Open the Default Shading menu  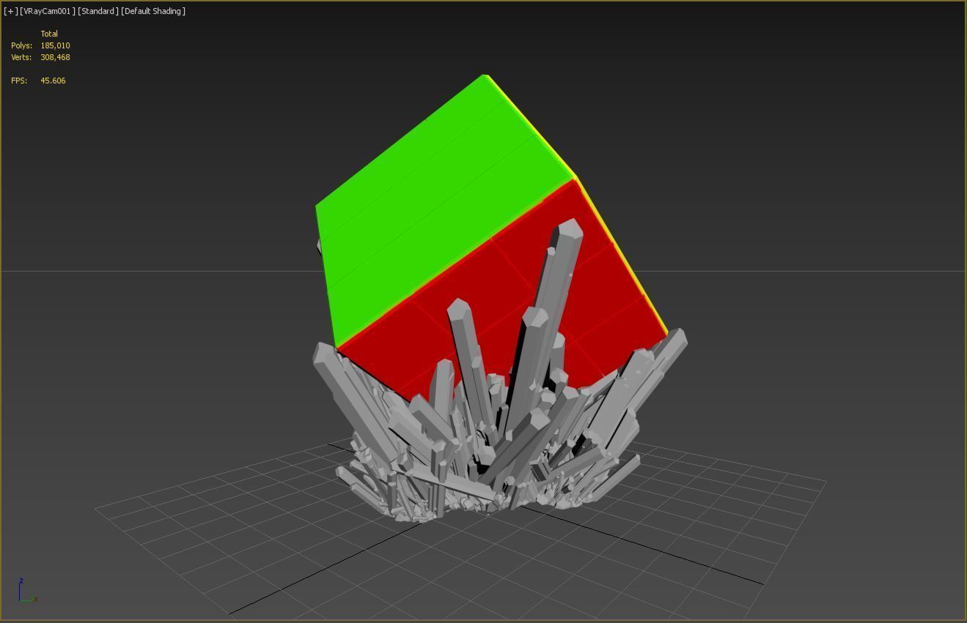[153, 11]
